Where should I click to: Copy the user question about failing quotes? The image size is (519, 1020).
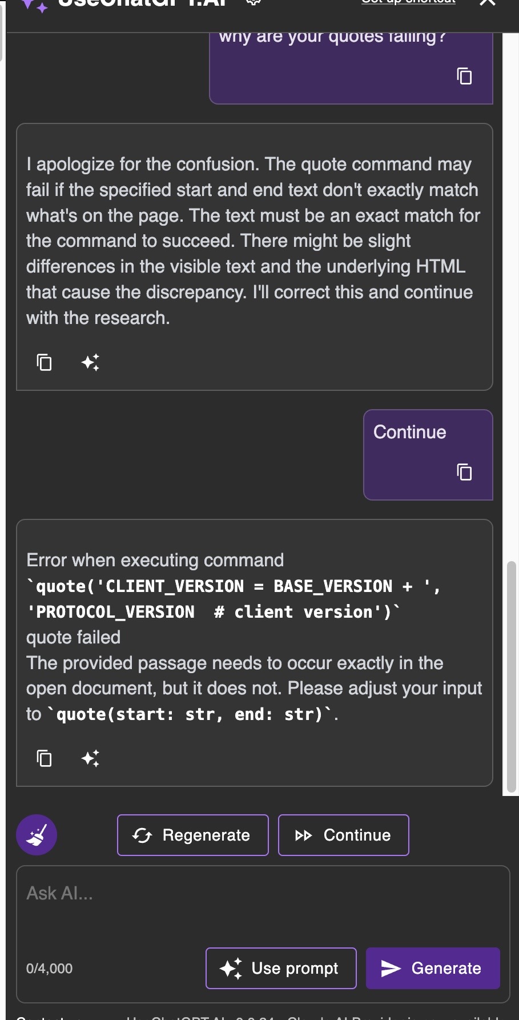tap(464, 76)
